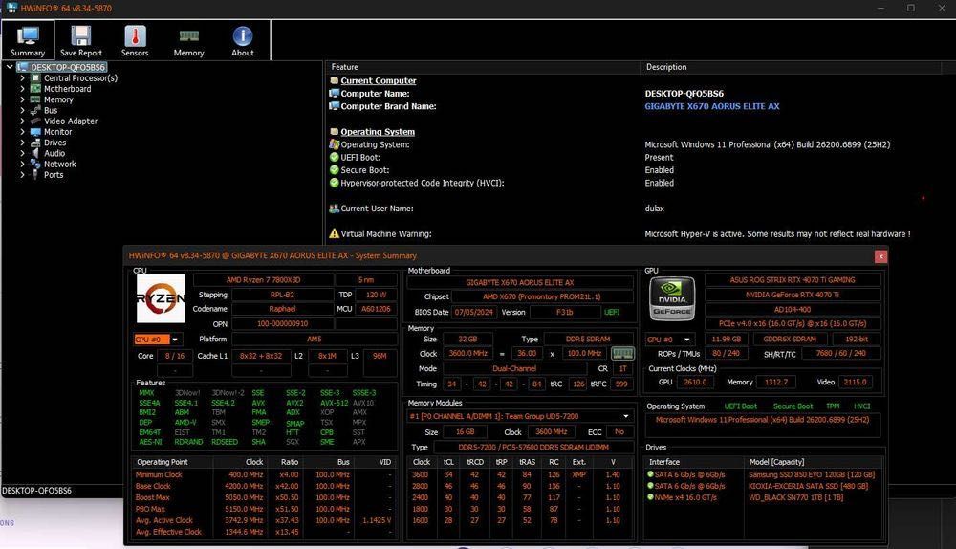Click the Avg. Active Clock row

click(264, 520)
